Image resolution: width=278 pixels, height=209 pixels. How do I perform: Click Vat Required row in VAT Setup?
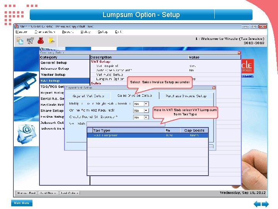[x=165, y=66]
